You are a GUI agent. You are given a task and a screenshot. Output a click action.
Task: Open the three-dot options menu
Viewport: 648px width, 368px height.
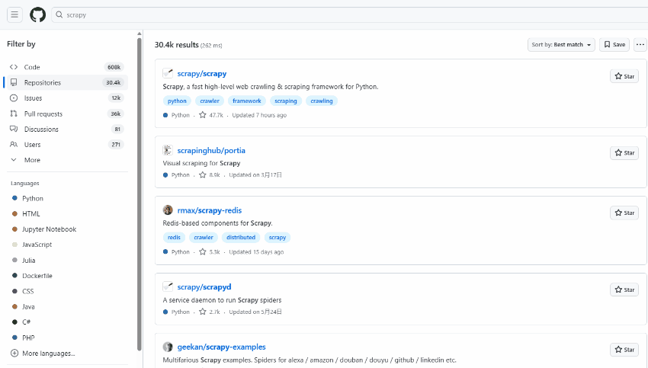pos(640,45)
